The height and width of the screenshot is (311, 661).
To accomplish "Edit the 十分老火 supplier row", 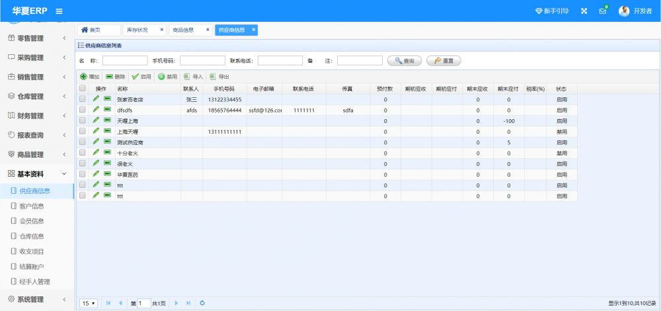I will click(96, 152).
